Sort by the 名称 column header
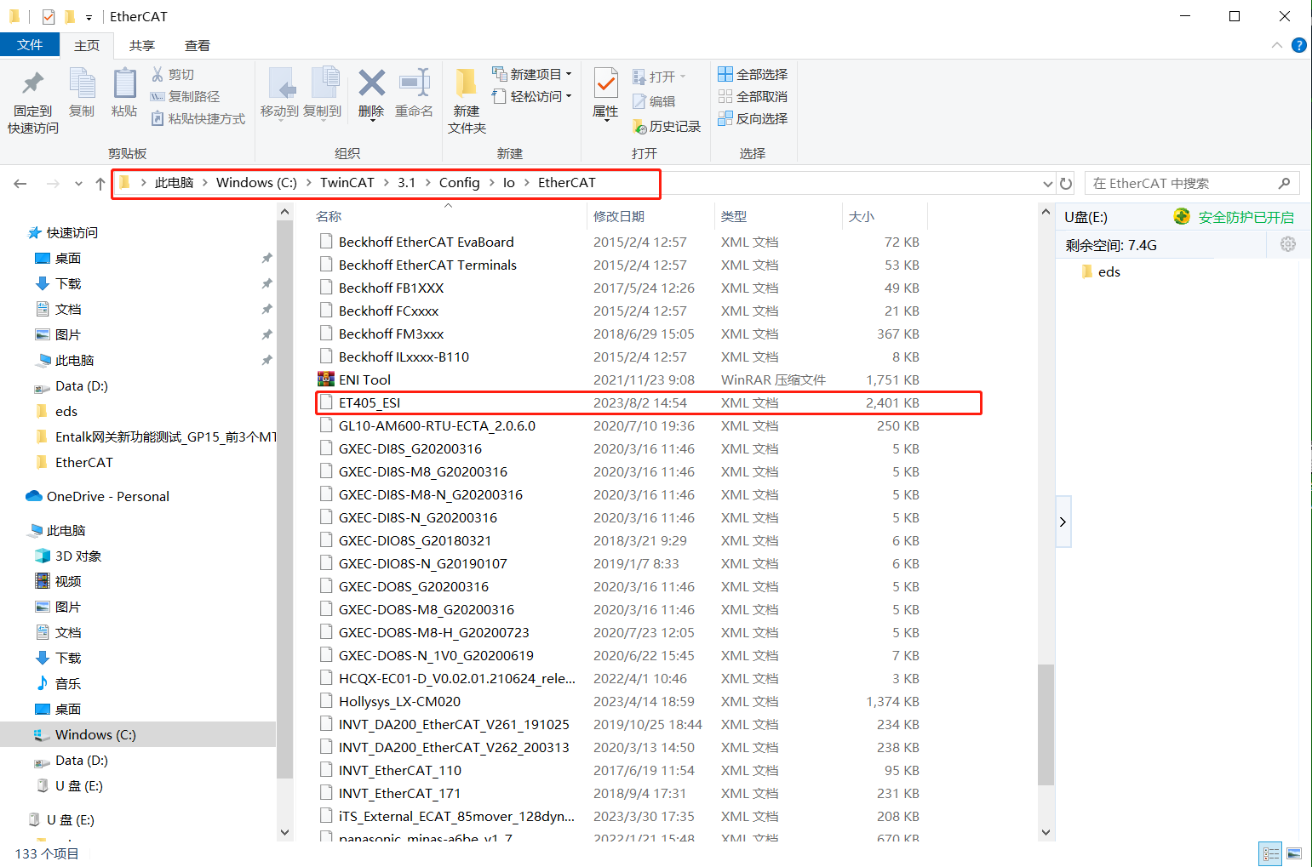This screenshot has height=867, width=1312. pos(329,216)
